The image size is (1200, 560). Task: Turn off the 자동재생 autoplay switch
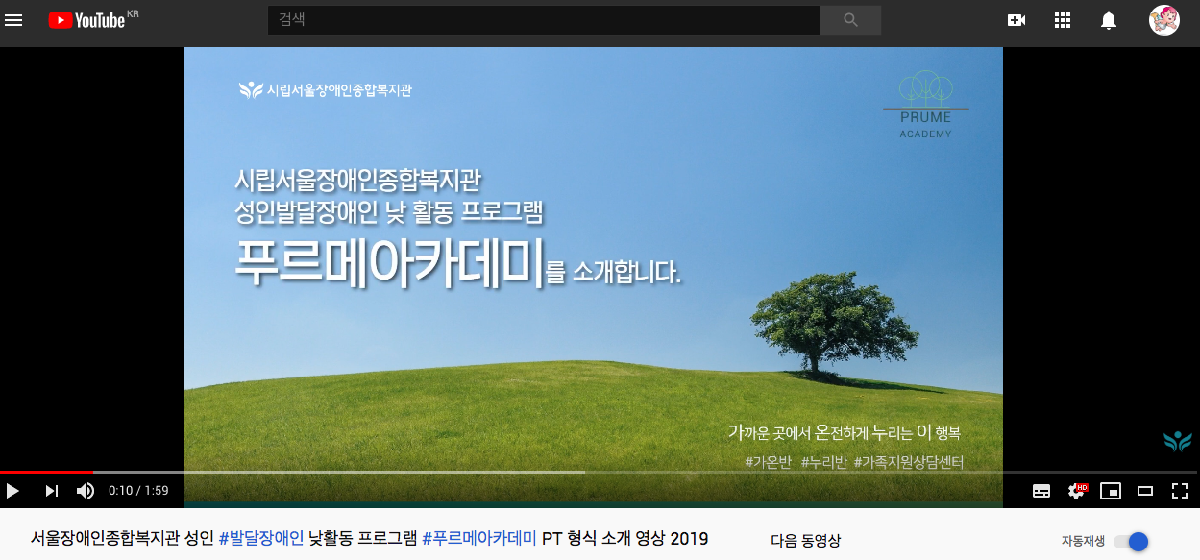point(1131,542)
